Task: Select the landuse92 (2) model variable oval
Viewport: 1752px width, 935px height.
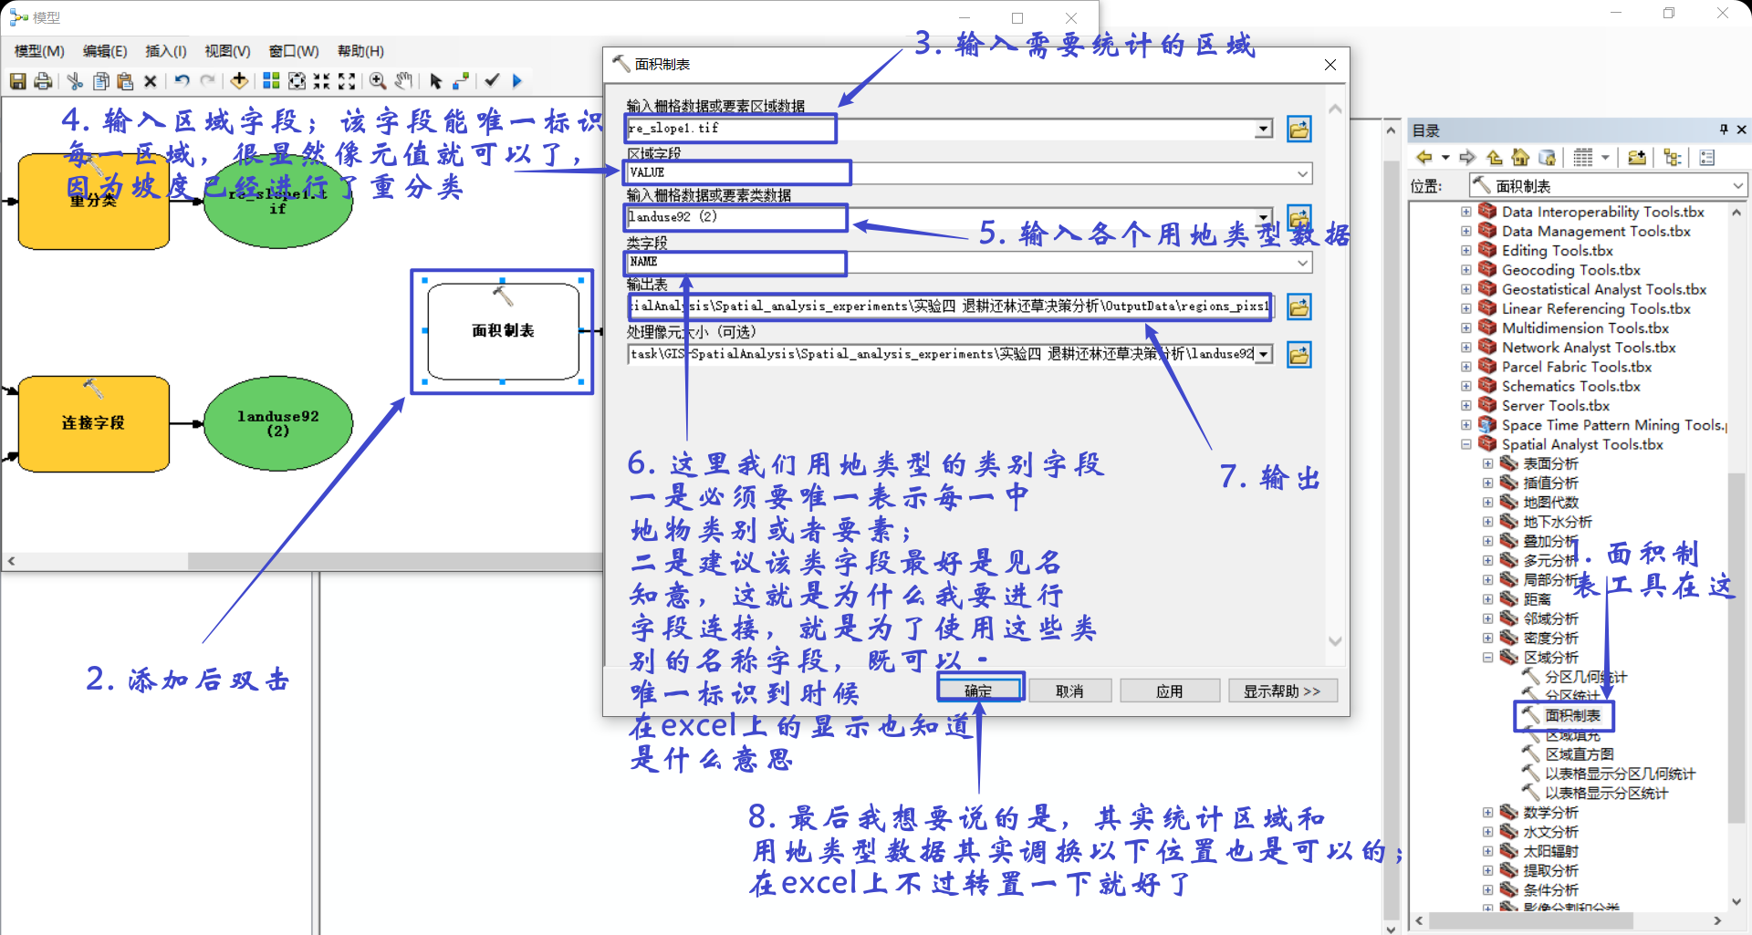Action: [278, 423]
